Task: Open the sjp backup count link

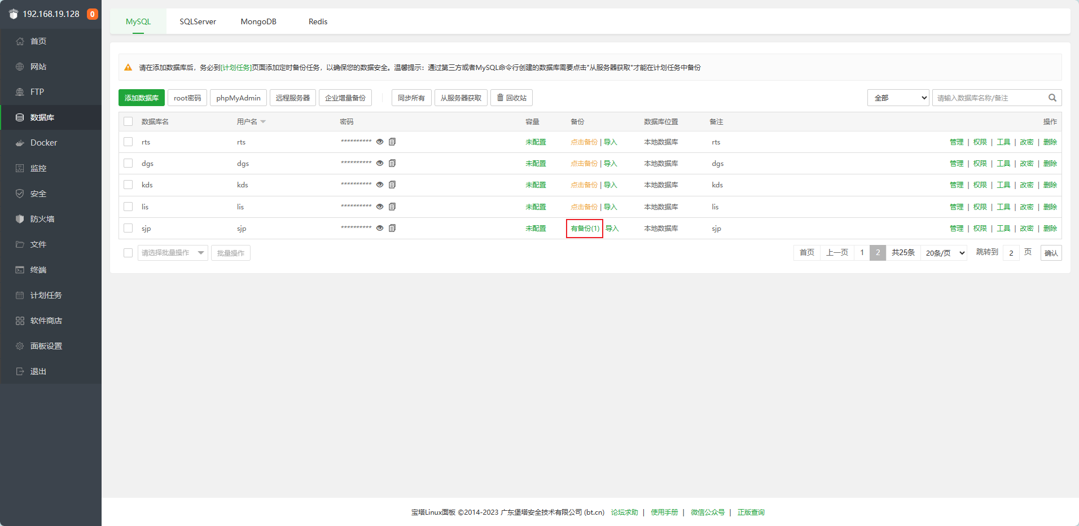Action: pyautogui.click(x=585, y=229)
